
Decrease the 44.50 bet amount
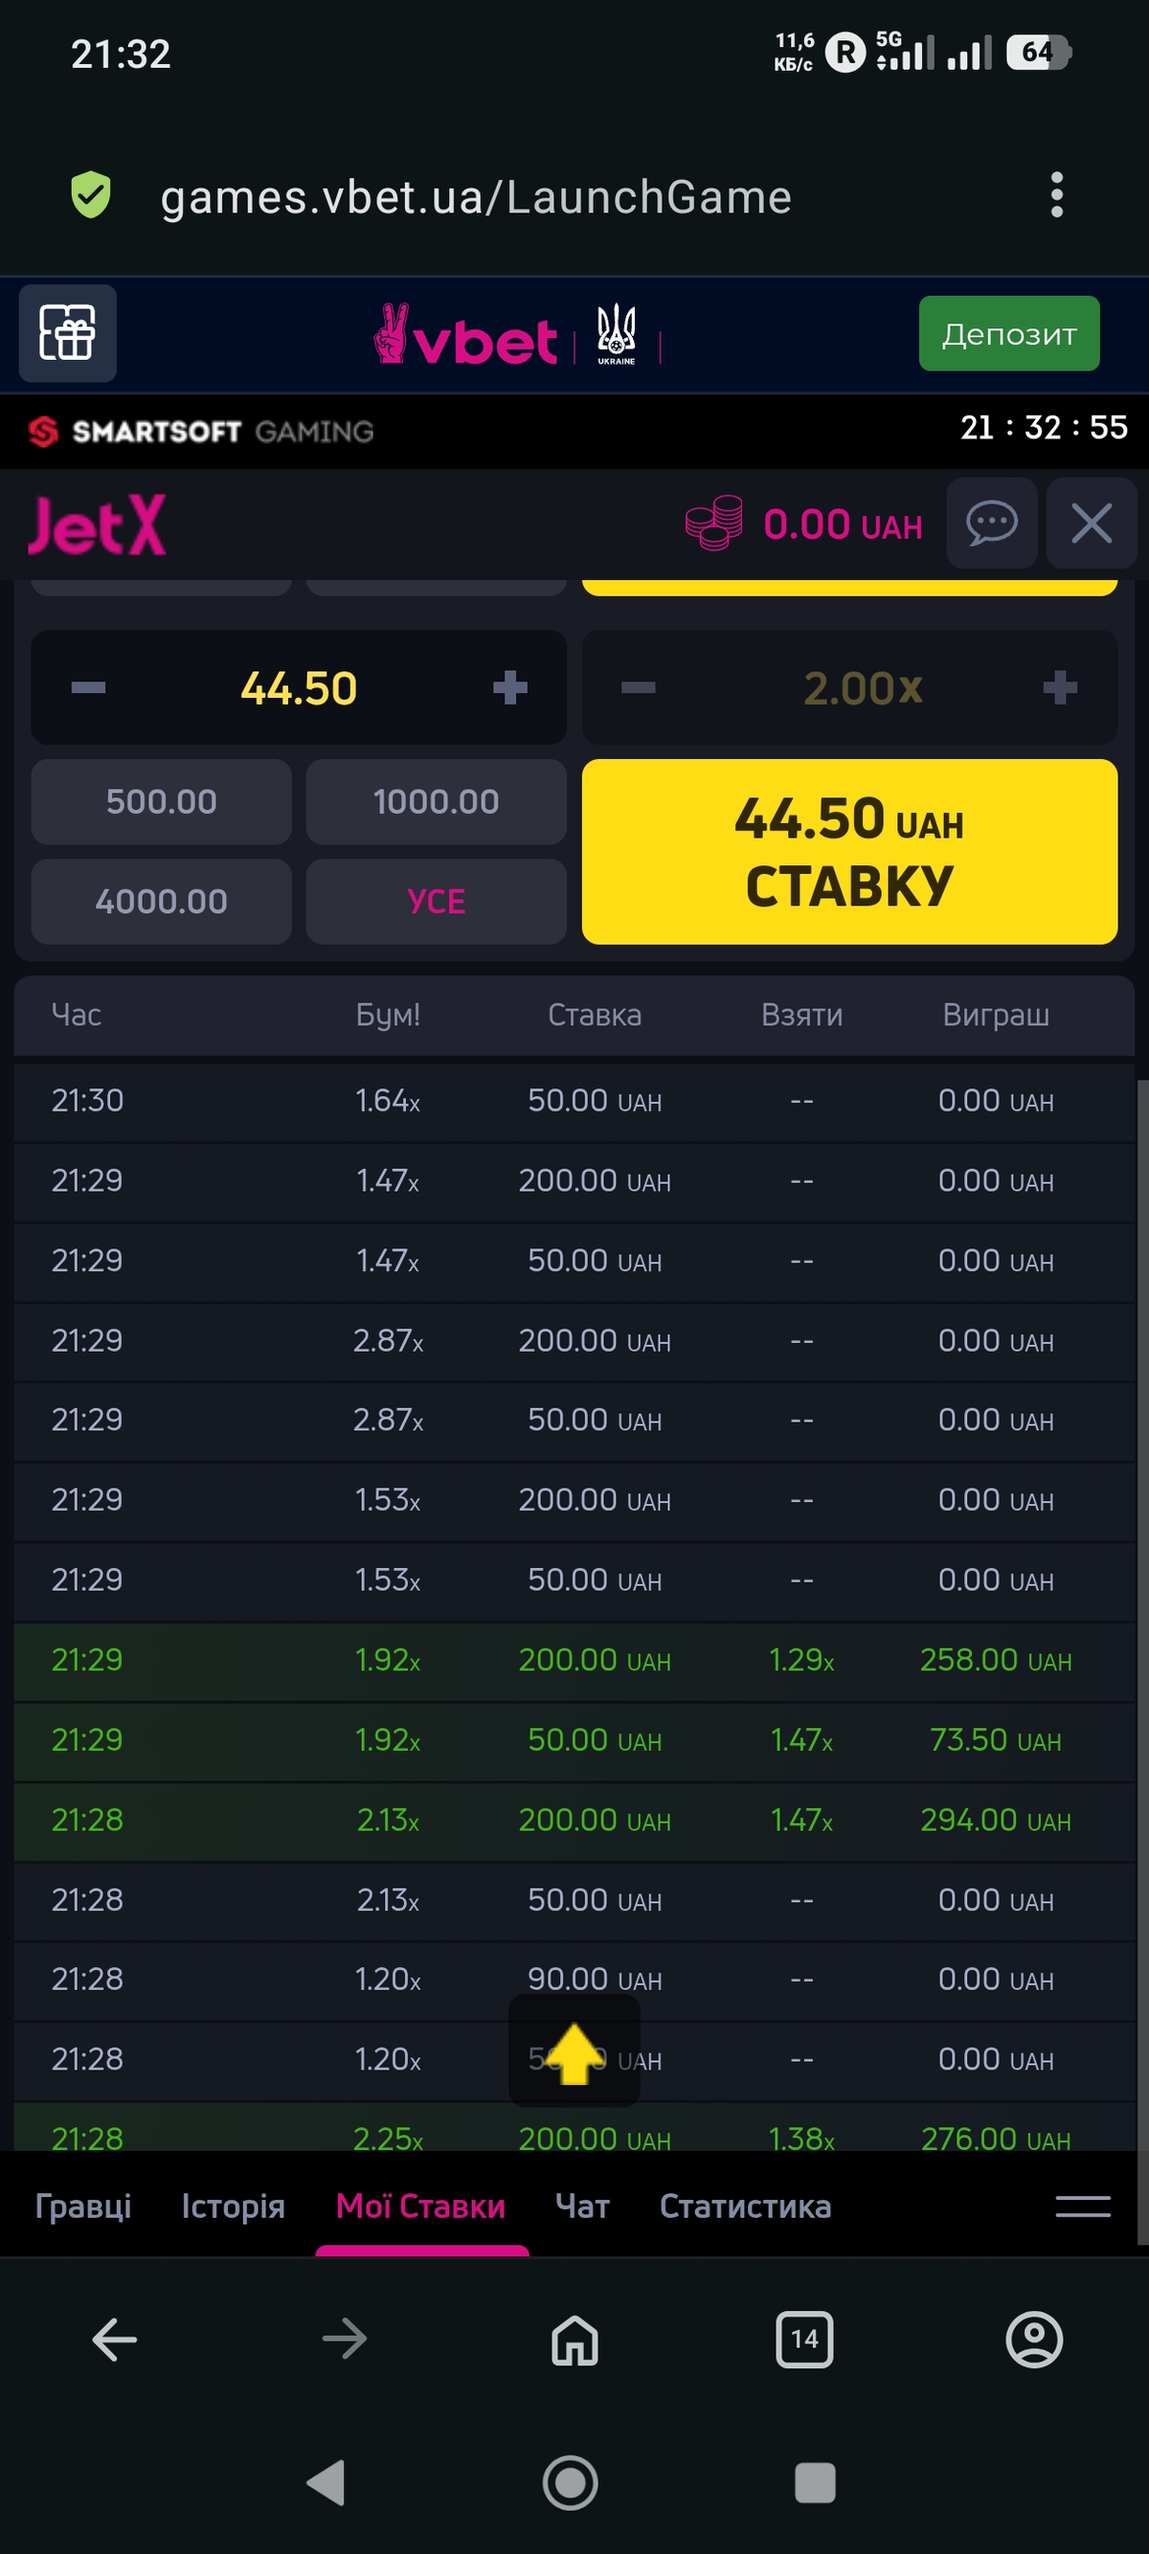(x=88, y=687)
